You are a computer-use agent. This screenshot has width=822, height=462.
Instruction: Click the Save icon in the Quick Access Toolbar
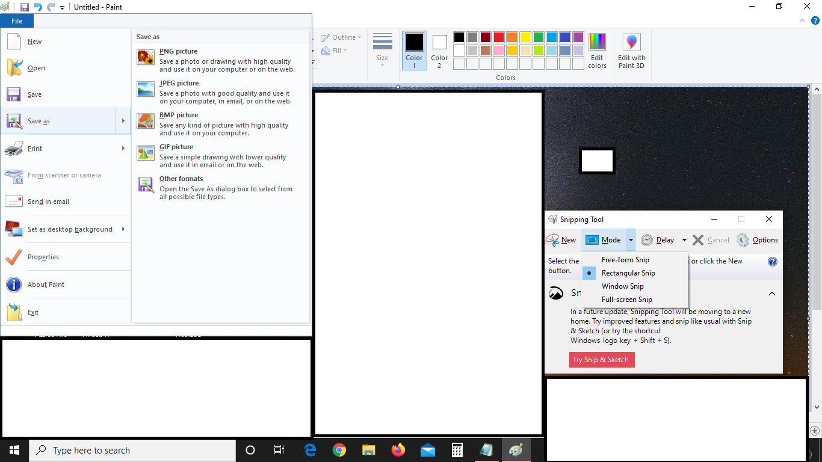click(x=24, y=7)
